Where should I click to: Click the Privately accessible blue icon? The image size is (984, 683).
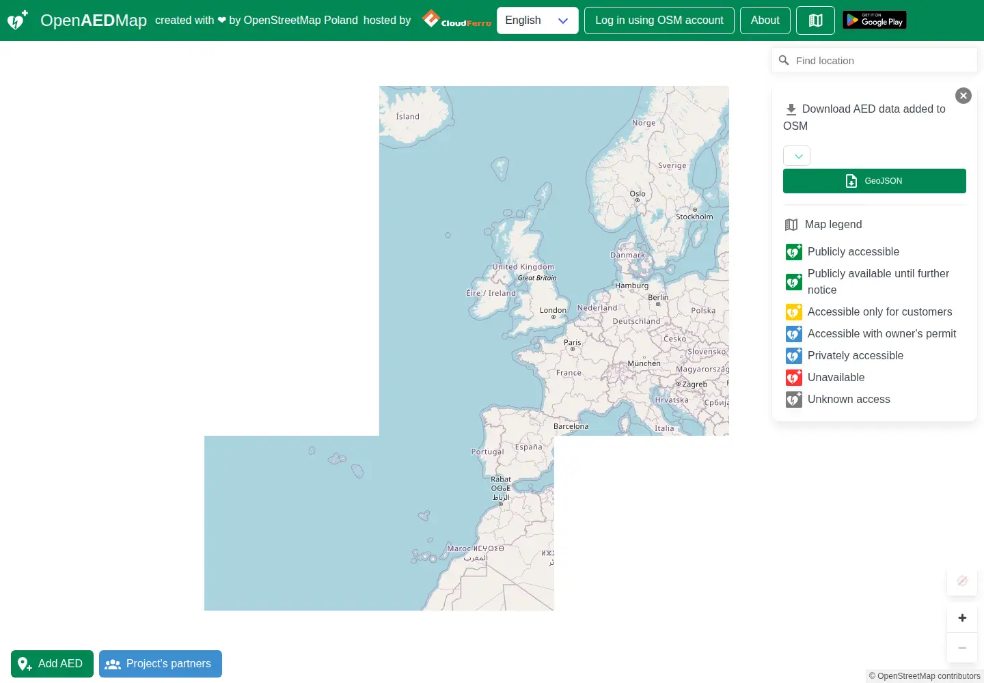coord(793,356)
